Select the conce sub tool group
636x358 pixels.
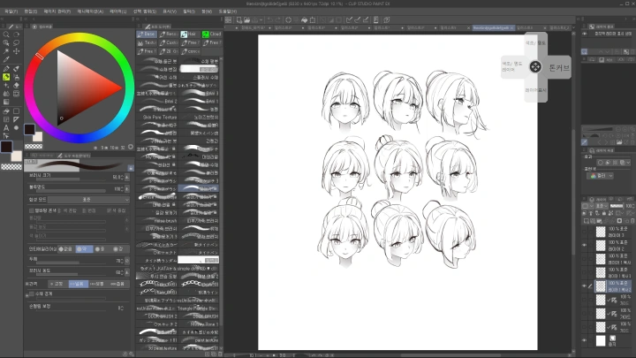tap(190, 51)
